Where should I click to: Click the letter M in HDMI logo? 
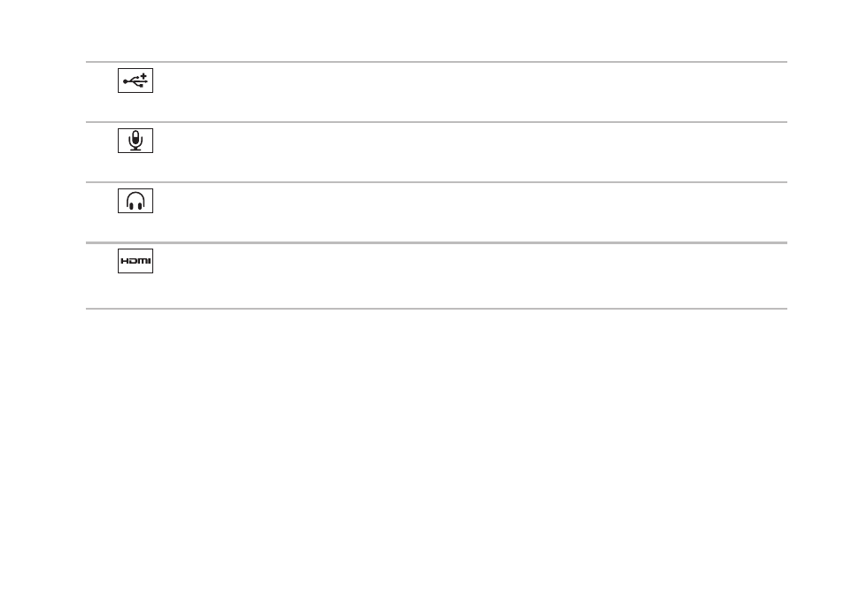click(x=143, y=261)
